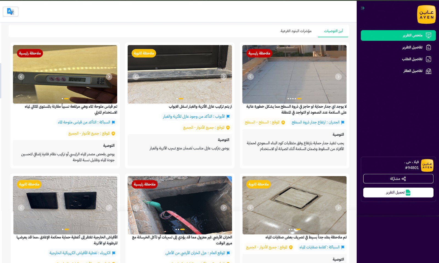Click the translate language icon

click(x=10, y=12)
